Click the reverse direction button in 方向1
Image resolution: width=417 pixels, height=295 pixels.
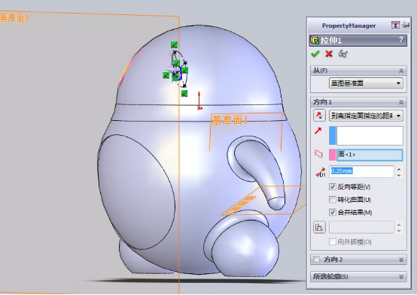coord(319,116)
